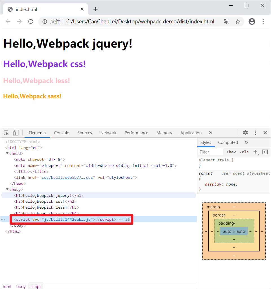The image size is (271, 290).
Task: Select the h2 Hello,Webpack css! node
Action: click(45, 201)
